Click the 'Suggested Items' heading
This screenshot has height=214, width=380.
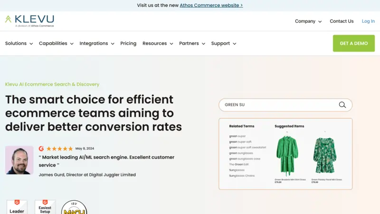coord(289,126)
